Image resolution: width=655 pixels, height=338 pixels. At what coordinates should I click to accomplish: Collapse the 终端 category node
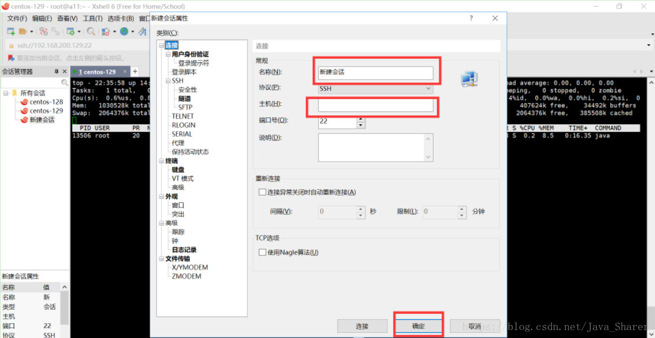pos(162,161)
